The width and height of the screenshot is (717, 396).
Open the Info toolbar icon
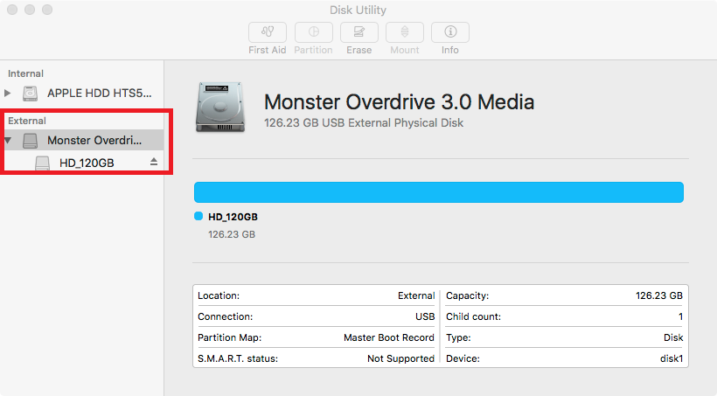(450, 32)
